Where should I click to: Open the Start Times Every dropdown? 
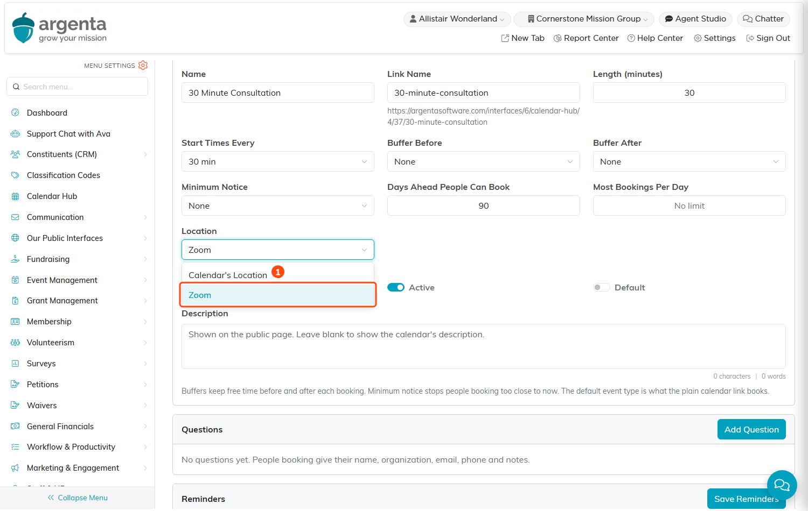point(278,161)
